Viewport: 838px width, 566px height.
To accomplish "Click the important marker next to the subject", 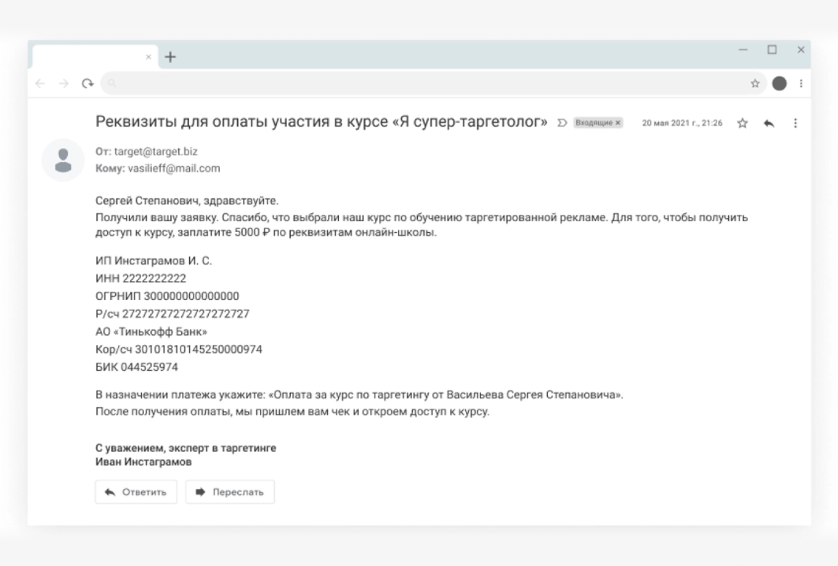I will pos(561,123).
